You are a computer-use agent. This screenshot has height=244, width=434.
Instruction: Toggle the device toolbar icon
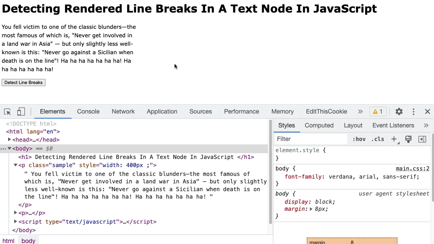(x=21, y=111)
